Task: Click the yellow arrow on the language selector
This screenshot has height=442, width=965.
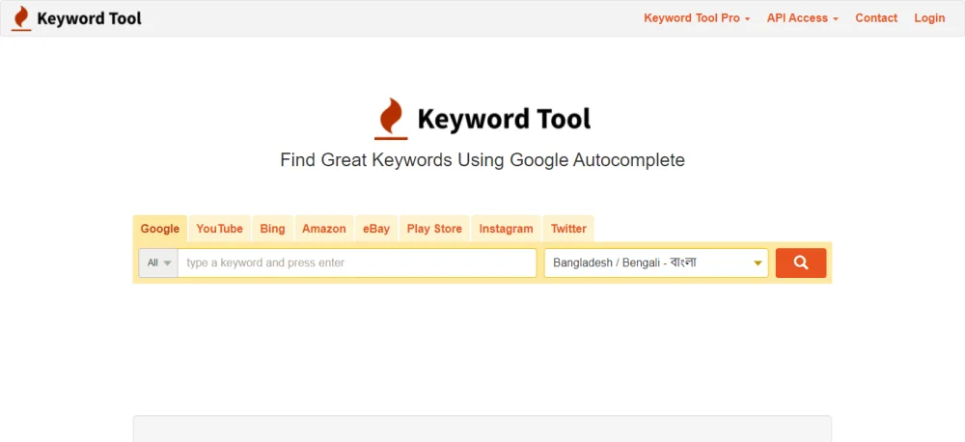Action: pos(758,262)
